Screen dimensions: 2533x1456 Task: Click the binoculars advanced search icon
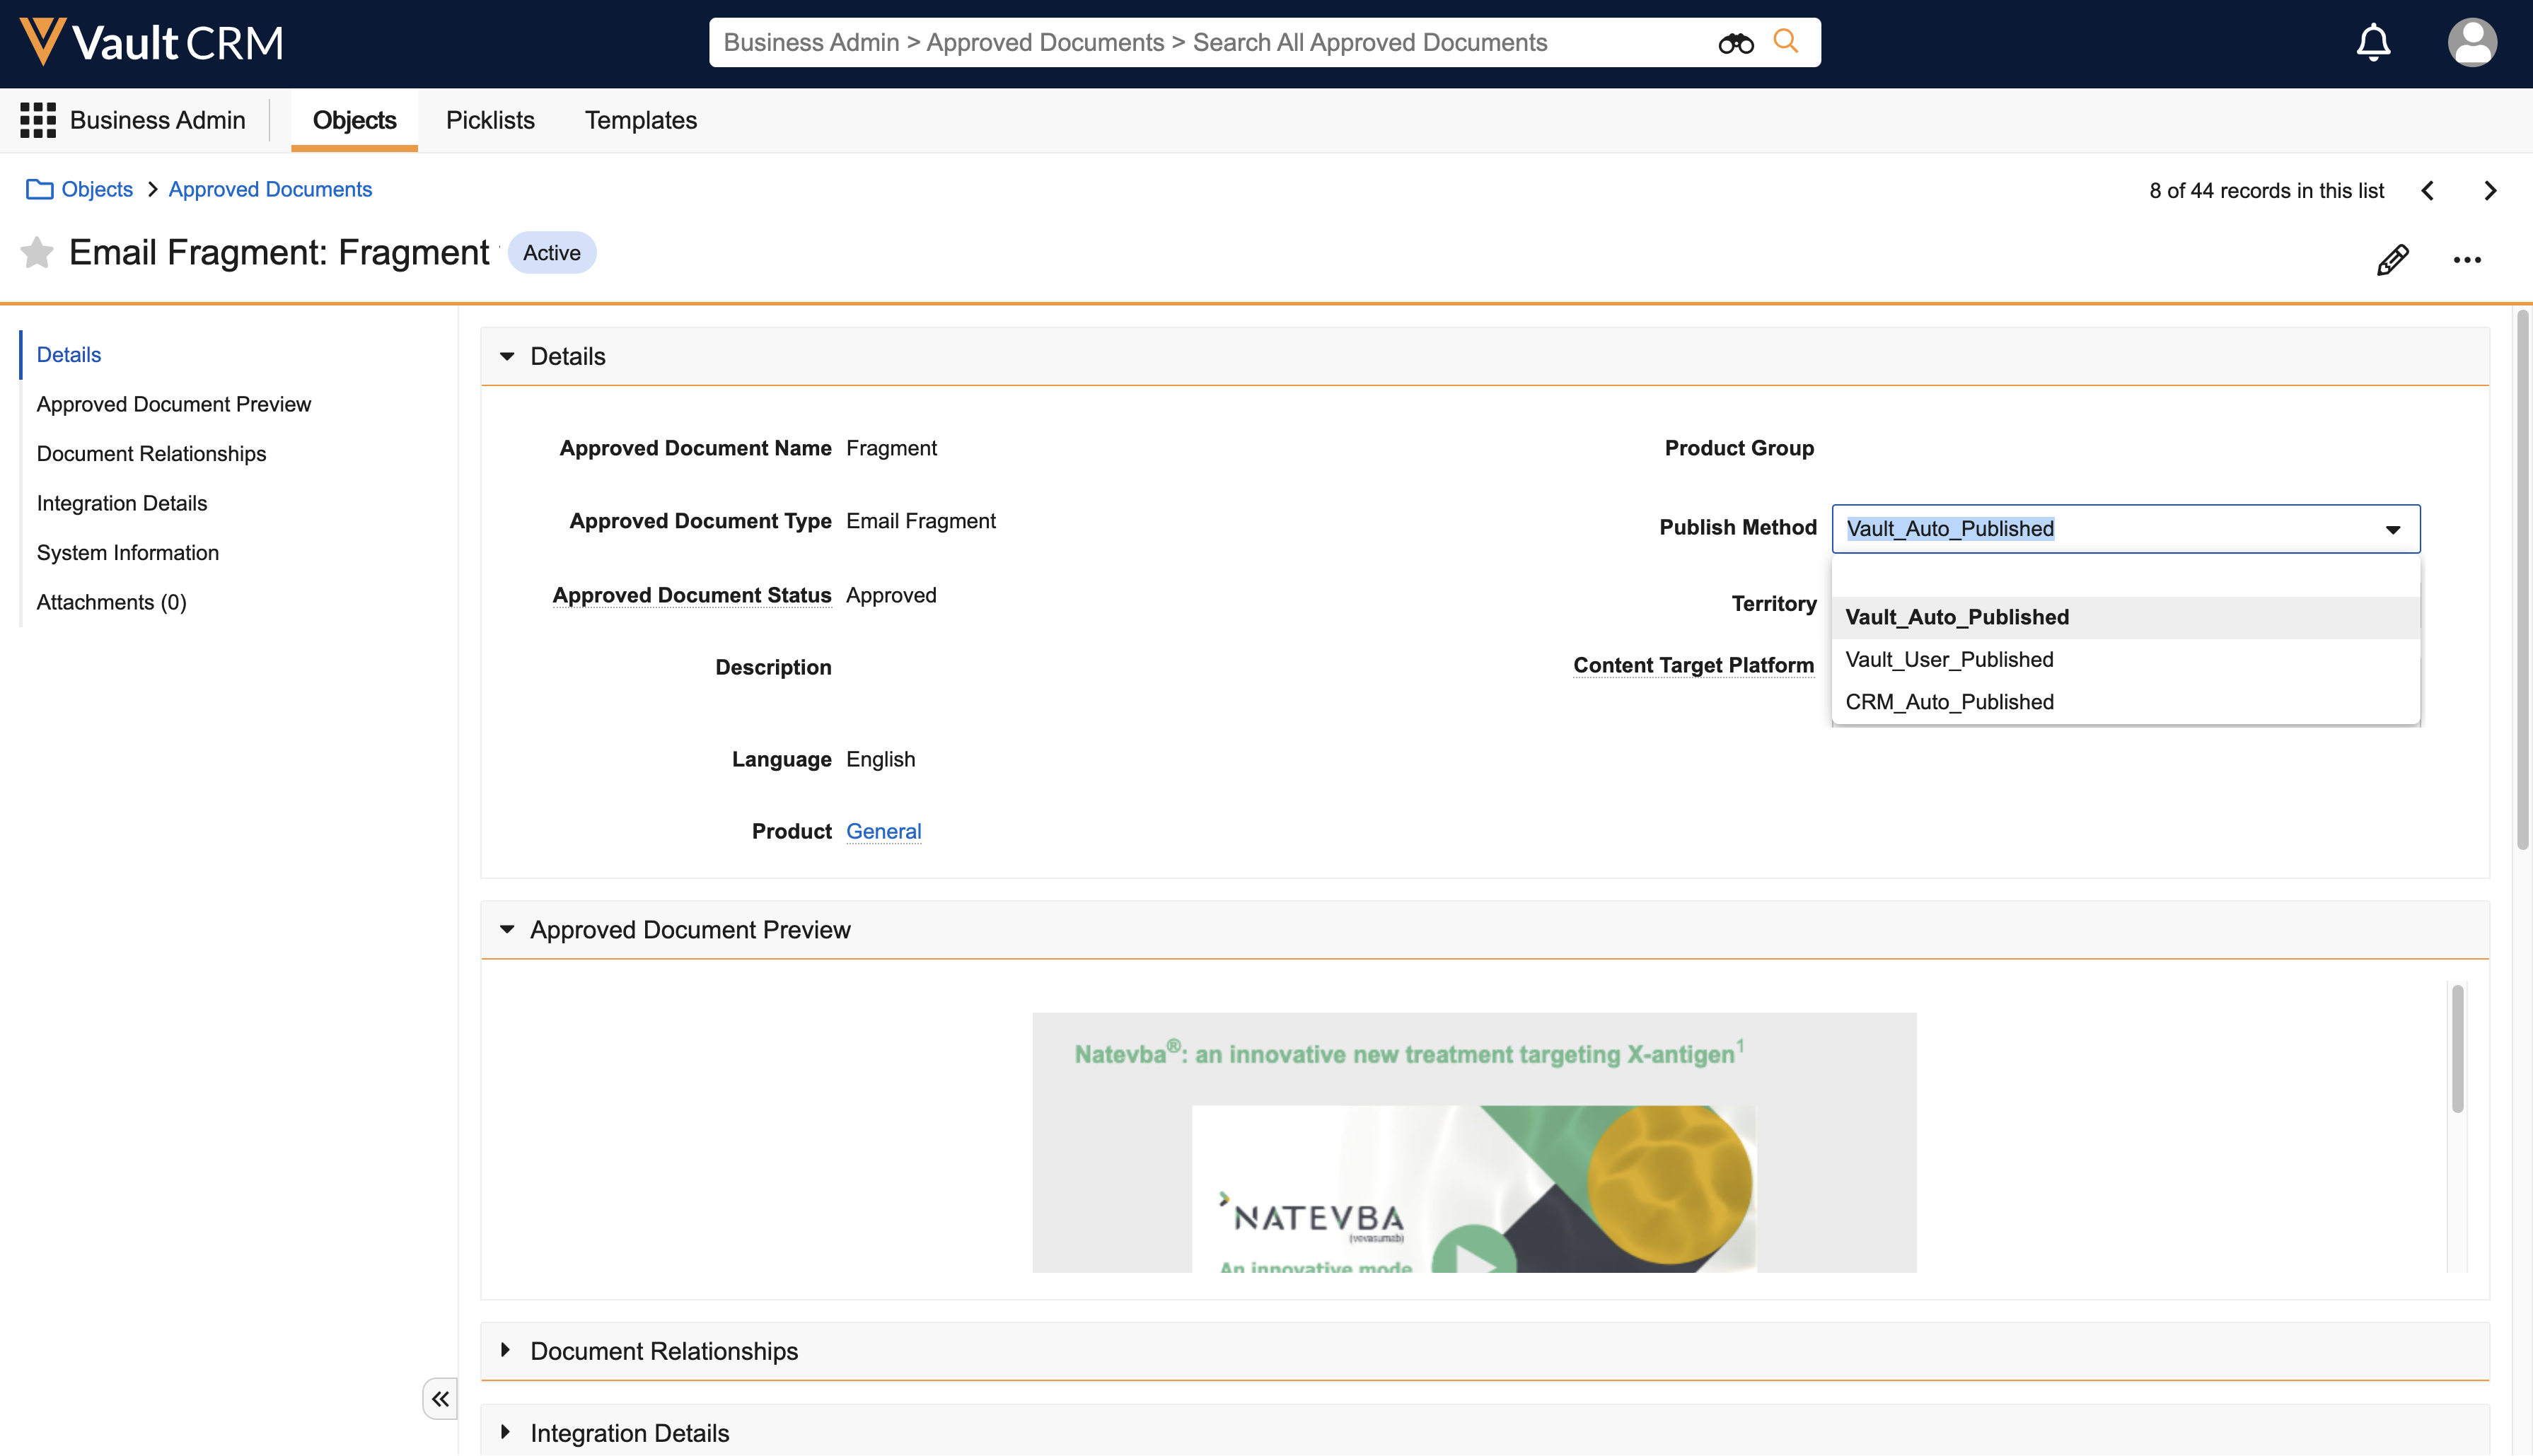(x=1735, y=43)
